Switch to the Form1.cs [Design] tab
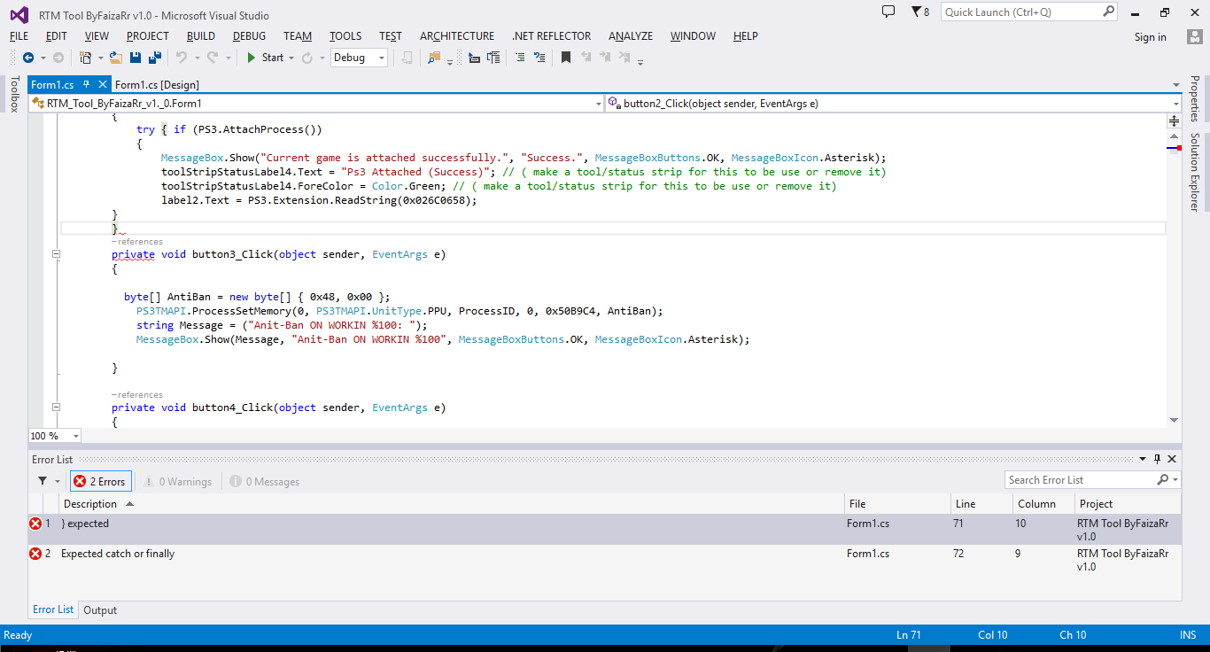 (157, 85)
